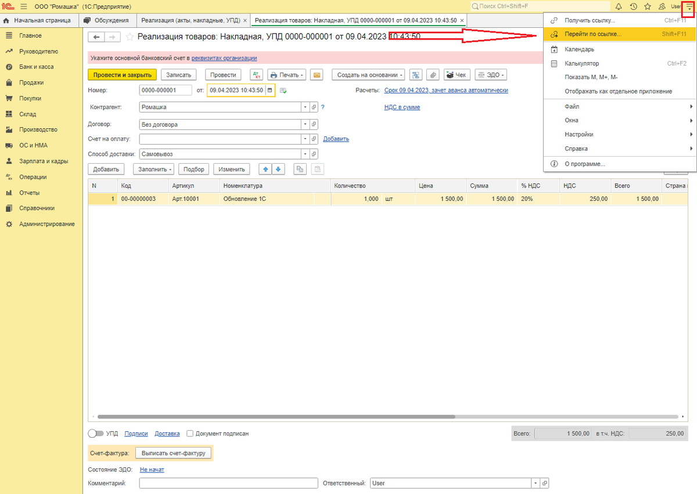Click the question mark help icon
Image resolution: width=697 pixels, height=494 pixels.
coord(322,107)
